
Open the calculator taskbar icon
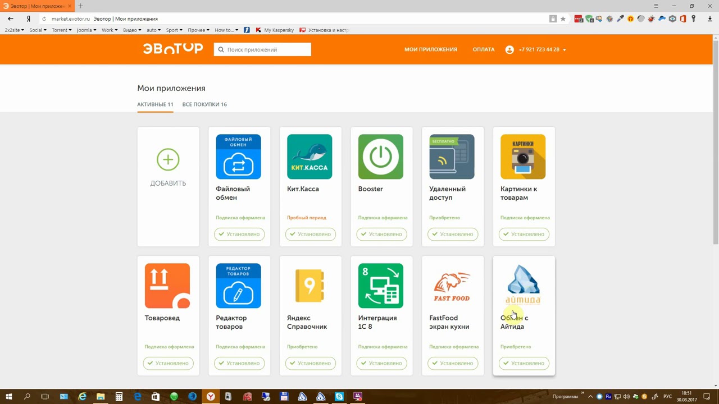point(119,397)
